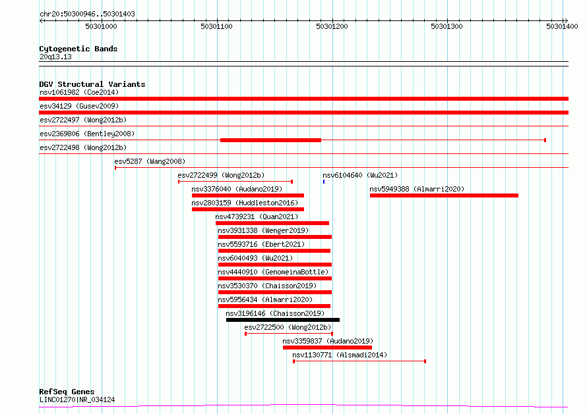
Task: Select the red bar under nsv4440910
Action: (x=275, y=278)
